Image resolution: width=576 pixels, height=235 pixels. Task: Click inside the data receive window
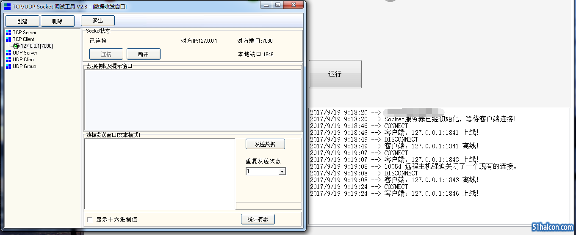point(193,100)
